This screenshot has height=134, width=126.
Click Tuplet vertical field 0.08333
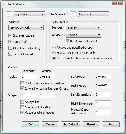(x=47, y=77)
